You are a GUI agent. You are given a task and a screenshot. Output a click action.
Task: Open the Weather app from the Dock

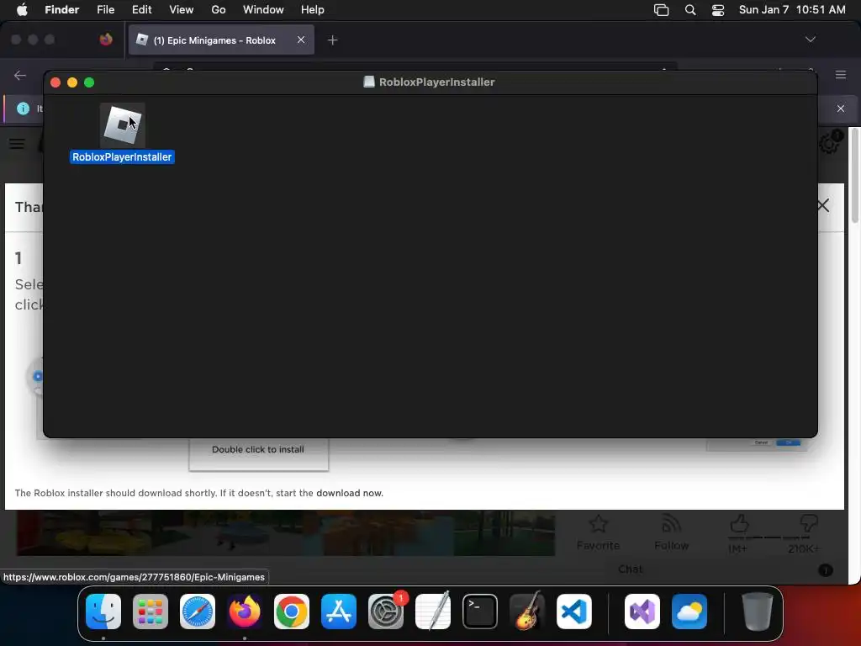pyautogui.click(x=689, y=612)
